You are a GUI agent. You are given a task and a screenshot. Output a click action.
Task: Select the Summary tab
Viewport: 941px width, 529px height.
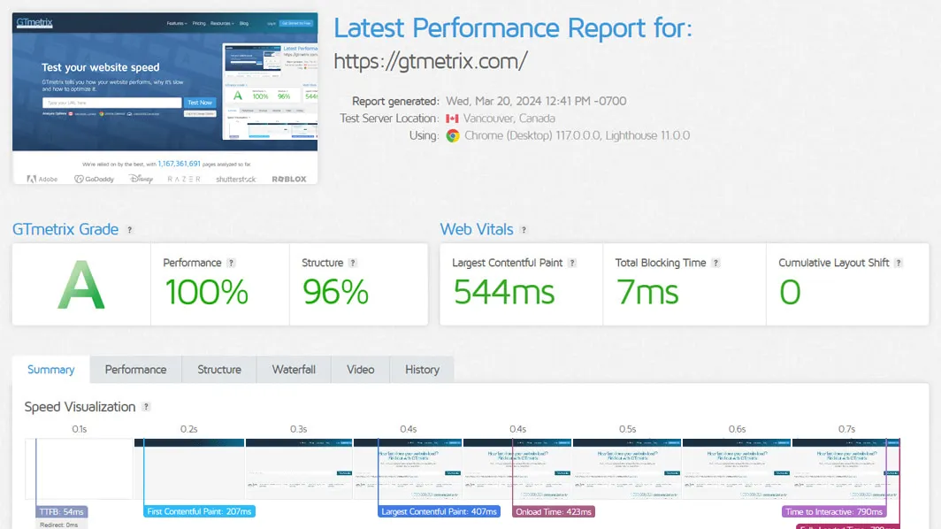pos(50,370)
